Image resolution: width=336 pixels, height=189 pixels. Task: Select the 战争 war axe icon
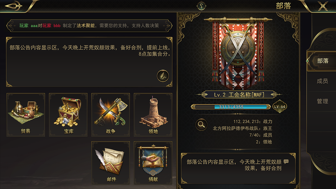pyautogui.click(x=111, y=115)
